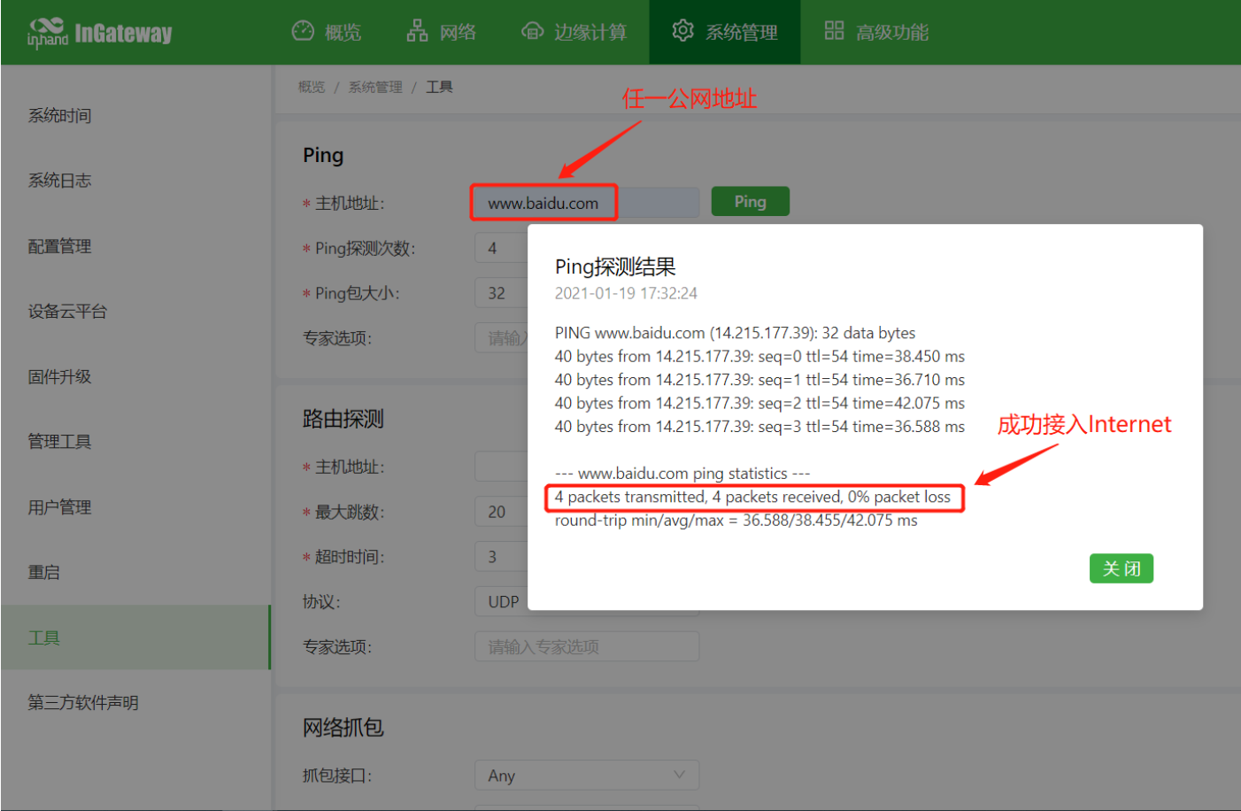Expand the 抓包接口 dropdown arrow
Screen dimensions: 1241x811
pyautogui.click(x=679, y=775)
